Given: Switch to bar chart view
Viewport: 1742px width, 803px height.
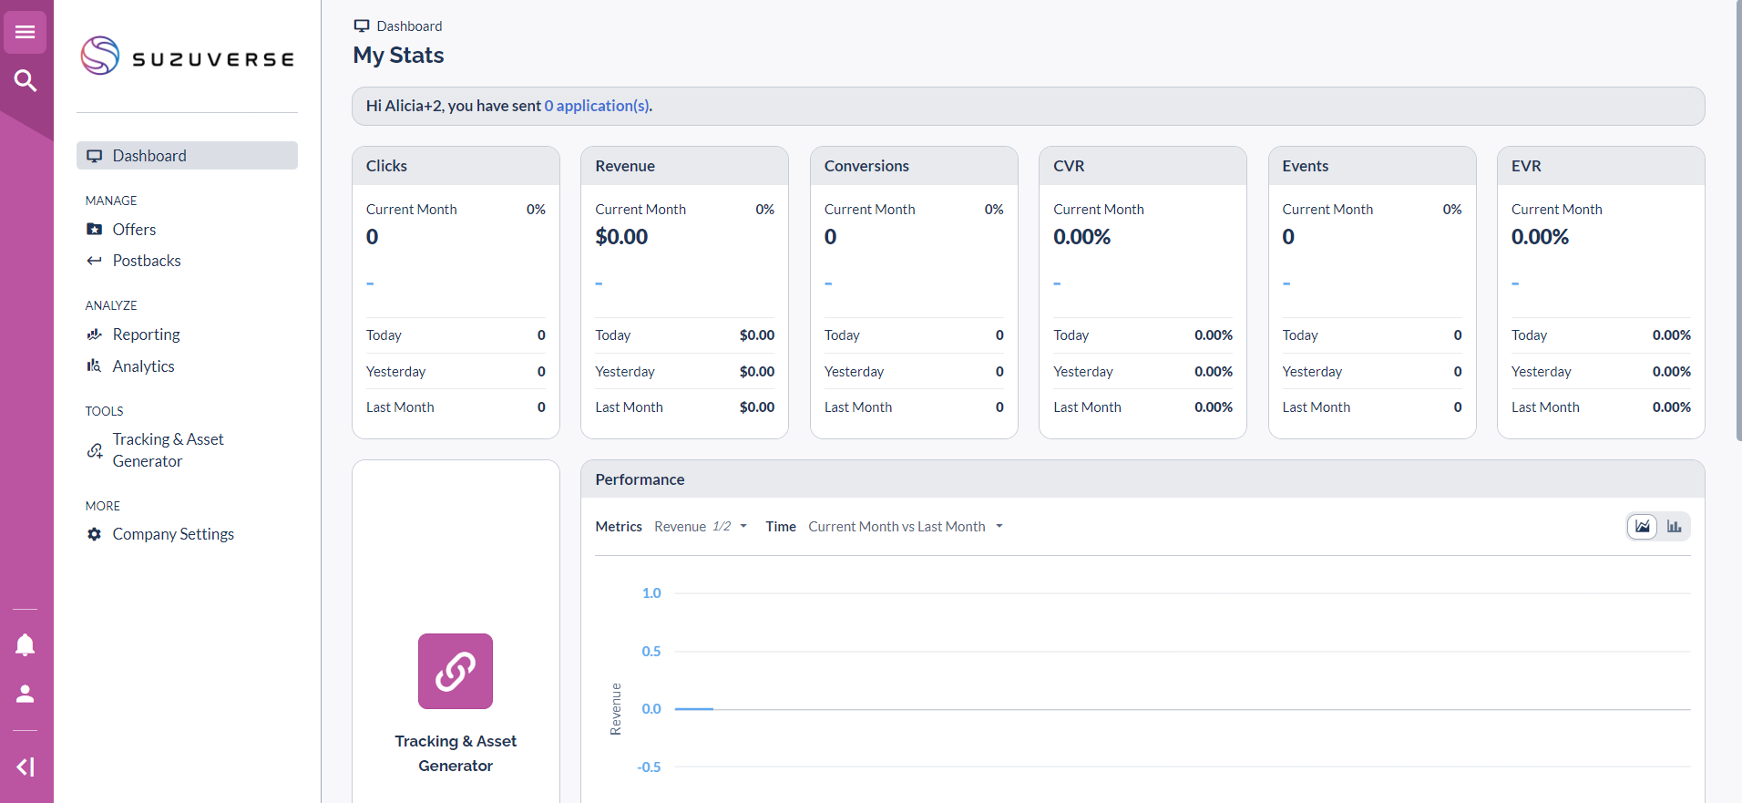Looking at the screenshot, I should coord(1675,527).
